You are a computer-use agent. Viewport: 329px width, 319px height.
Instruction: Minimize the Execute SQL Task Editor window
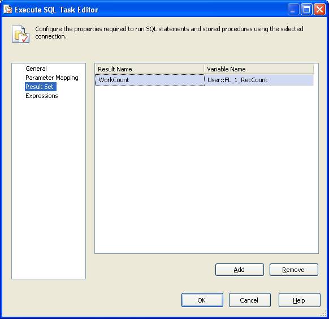293,10
